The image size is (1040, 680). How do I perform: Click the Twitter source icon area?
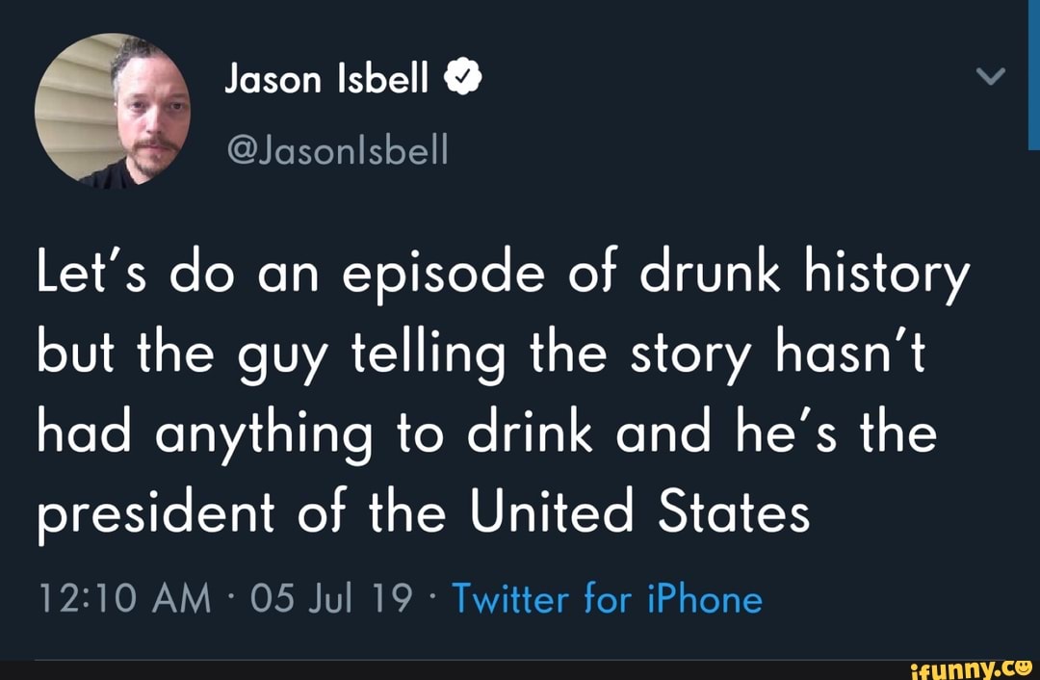(x=607, y=597)
